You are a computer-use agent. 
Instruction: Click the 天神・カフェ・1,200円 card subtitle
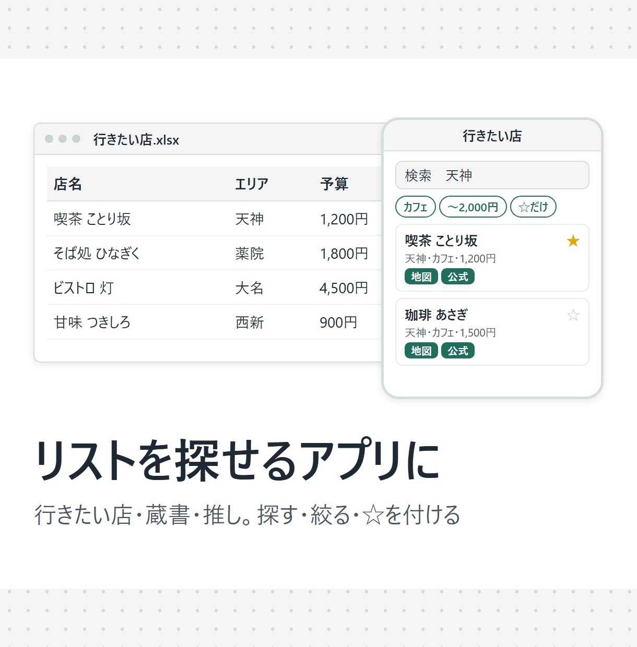click(x=451, y=258)
